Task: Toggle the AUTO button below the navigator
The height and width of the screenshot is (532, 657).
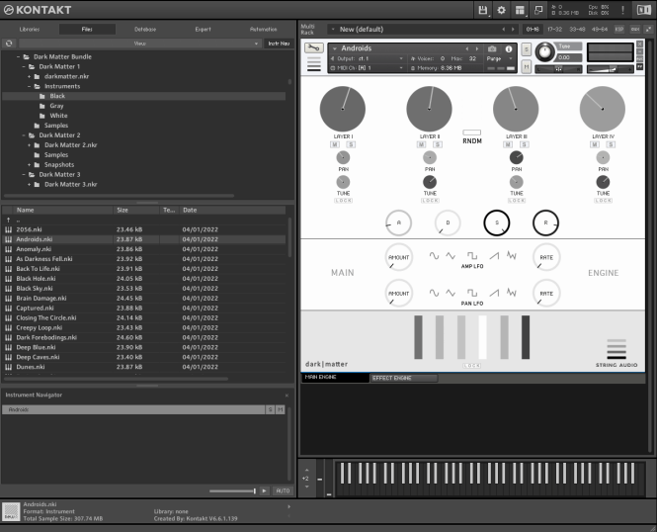Action: [282, 490]
